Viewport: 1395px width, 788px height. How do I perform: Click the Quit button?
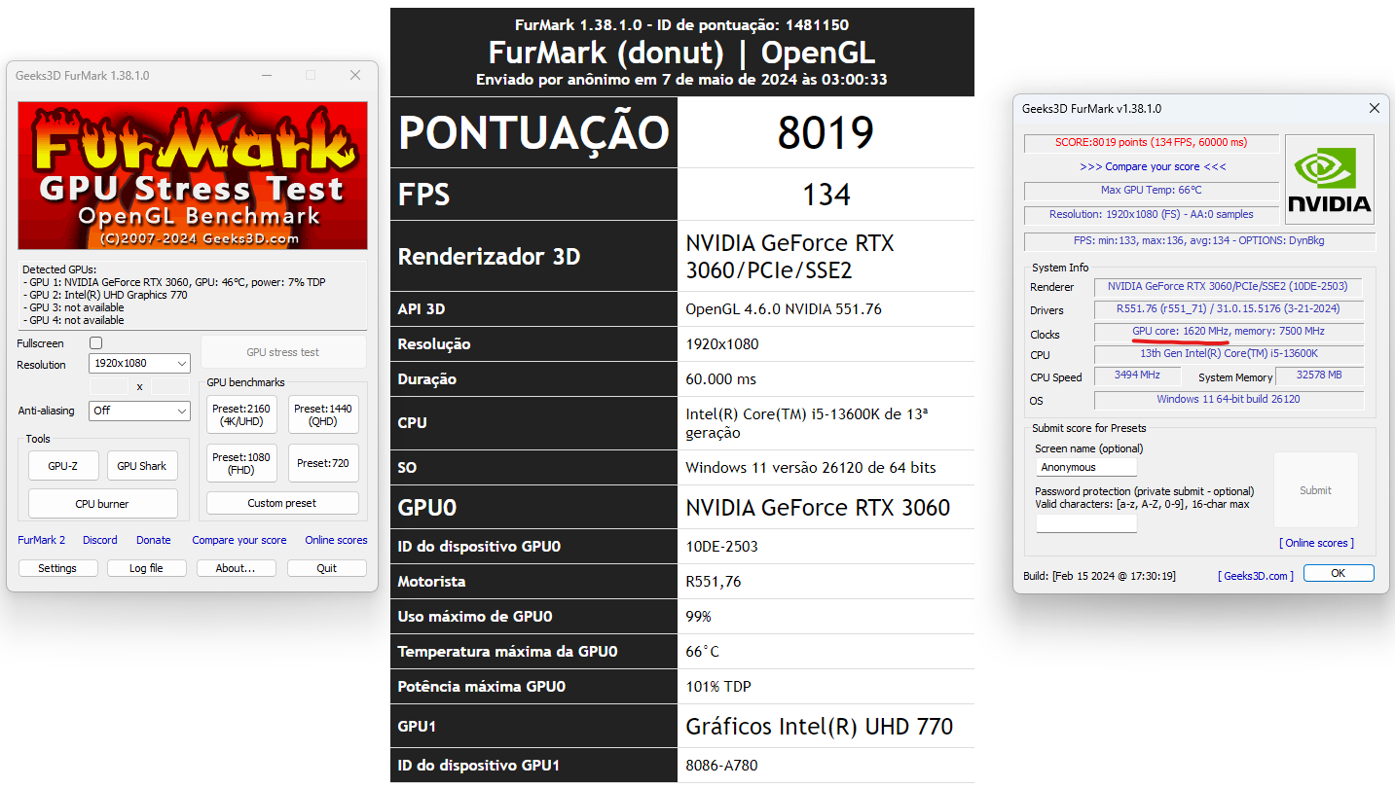[327, 568]
